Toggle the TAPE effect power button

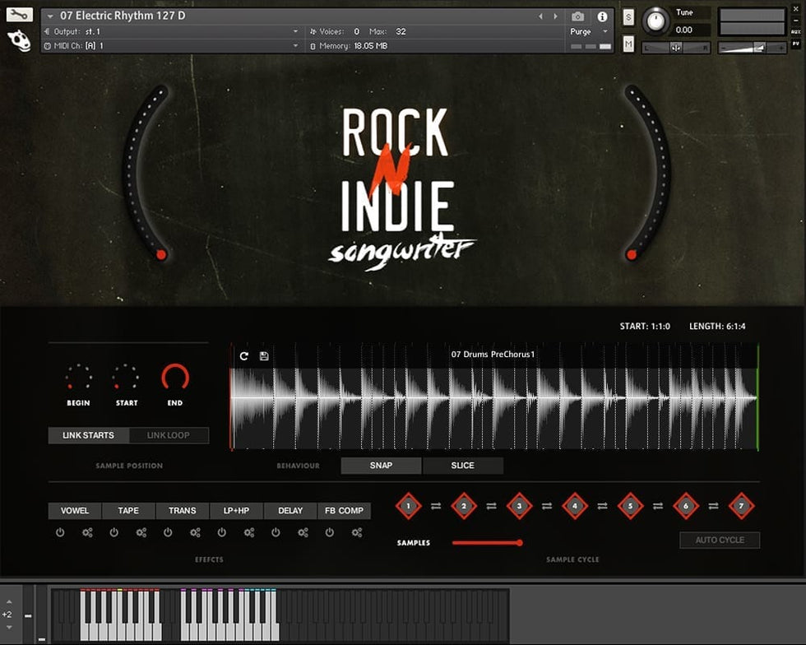113,532
